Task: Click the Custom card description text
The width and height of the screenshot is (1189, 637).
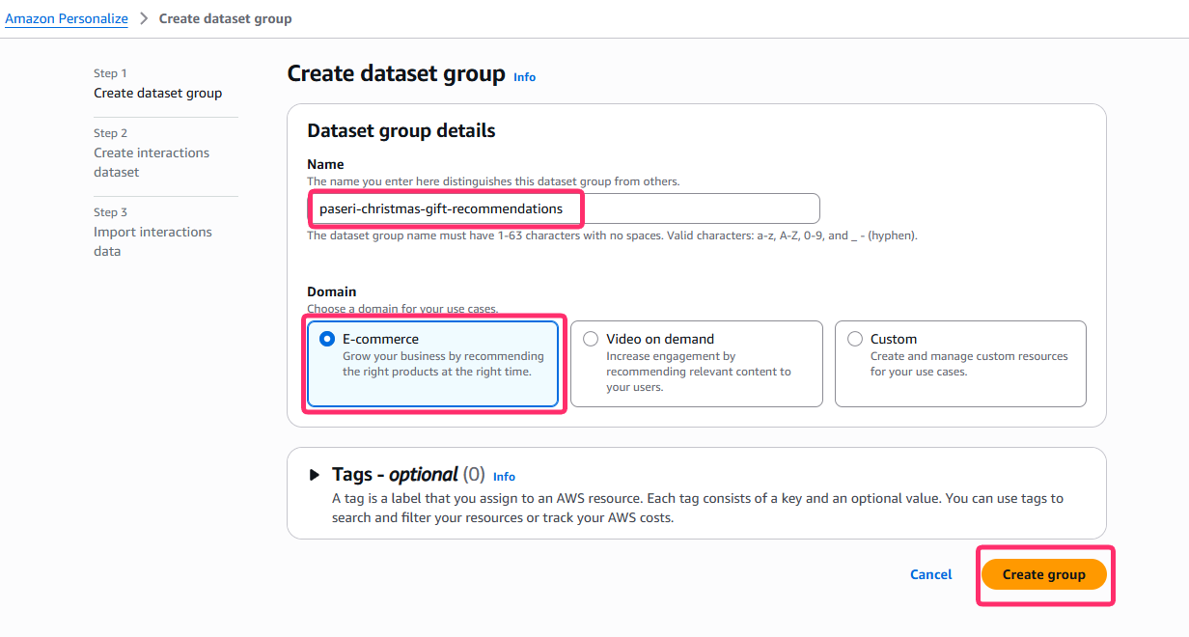Action: point(968,364)
